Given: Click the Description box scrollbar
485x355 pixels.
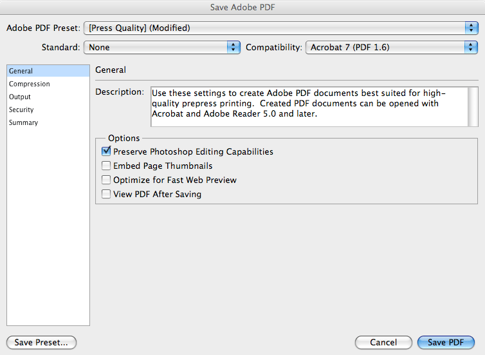Looking at the screenshot, I should (473, 106).
